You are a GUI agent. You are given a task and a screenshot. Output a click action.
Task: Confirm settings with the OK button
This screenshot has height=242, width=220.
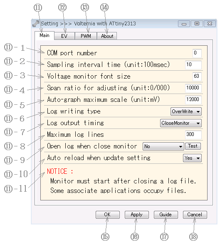coord(108,215)
